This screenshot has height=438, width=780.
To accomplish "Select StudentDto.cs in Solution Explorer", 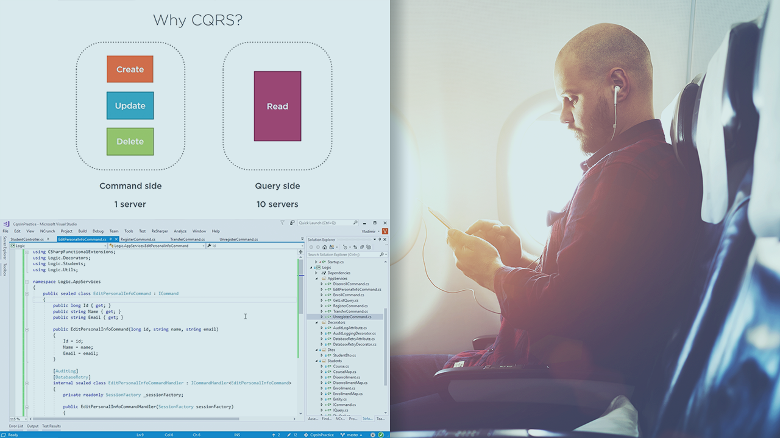I will pyautogui.click(x=344, y=355).
